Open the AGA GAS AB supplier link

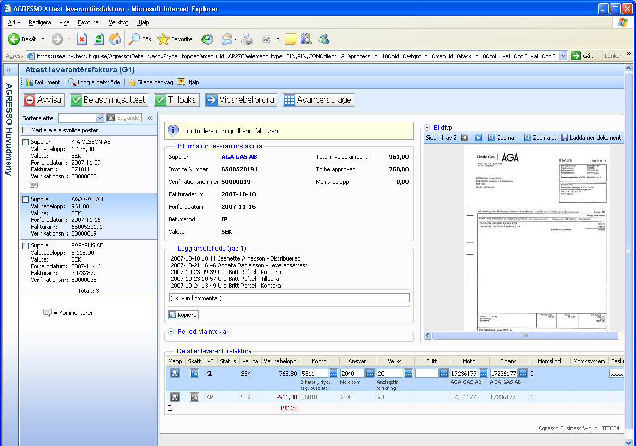(239, 157)
